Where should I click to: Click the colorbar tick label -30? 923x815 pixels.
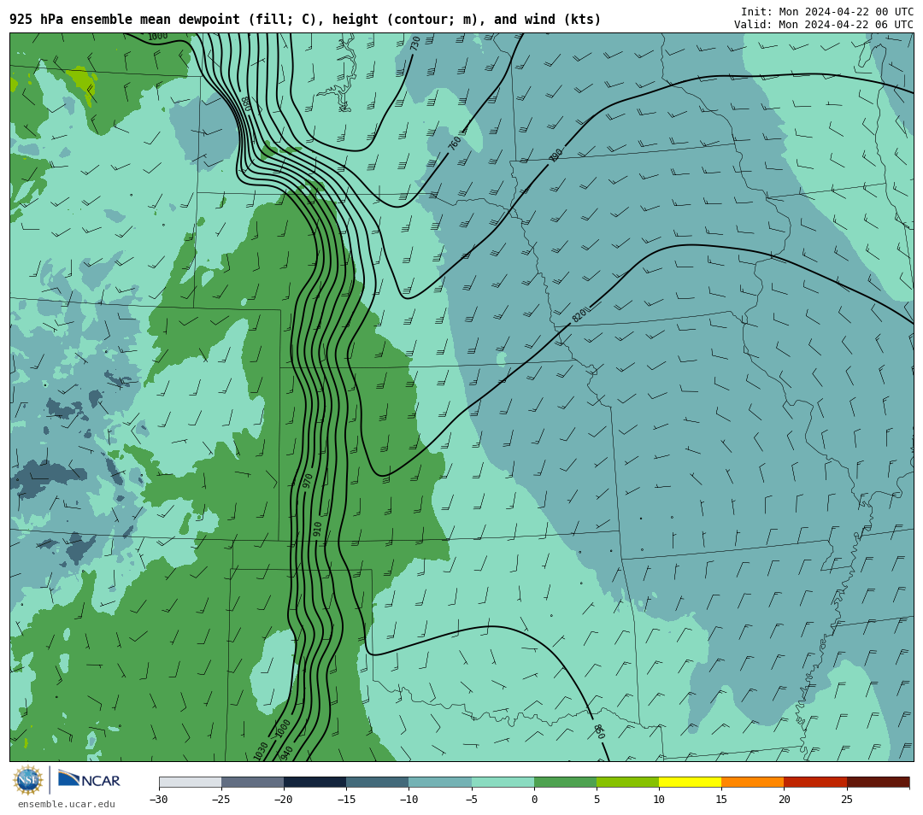[159, 799]
